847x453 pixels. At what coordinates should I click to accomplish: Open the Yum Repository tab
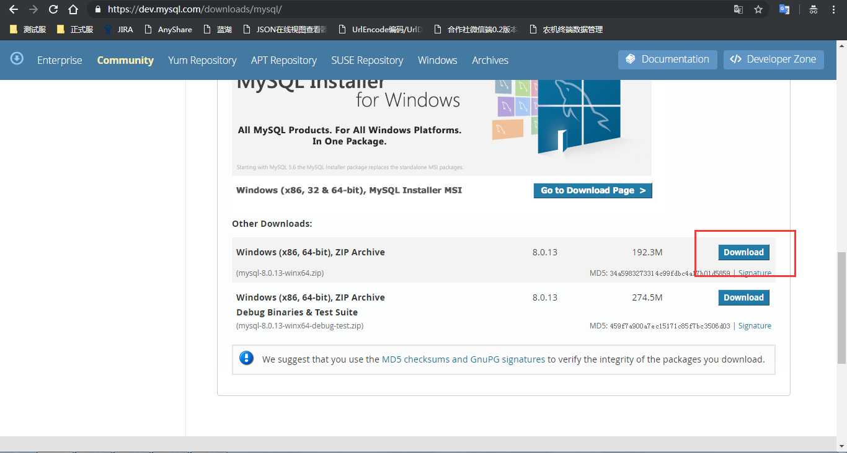[202, 60]
